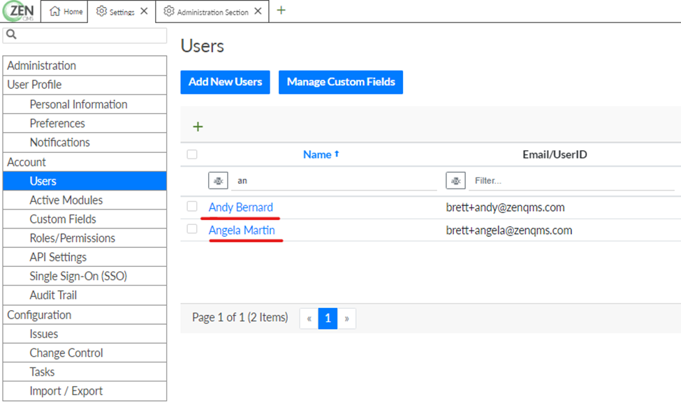The image size is (681, 410).
Task: Select the highlighted Users sidebar item
Action: click(x=85, y=181)
